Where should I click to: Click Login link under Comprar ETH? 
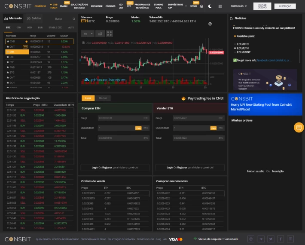click(95, 167)
